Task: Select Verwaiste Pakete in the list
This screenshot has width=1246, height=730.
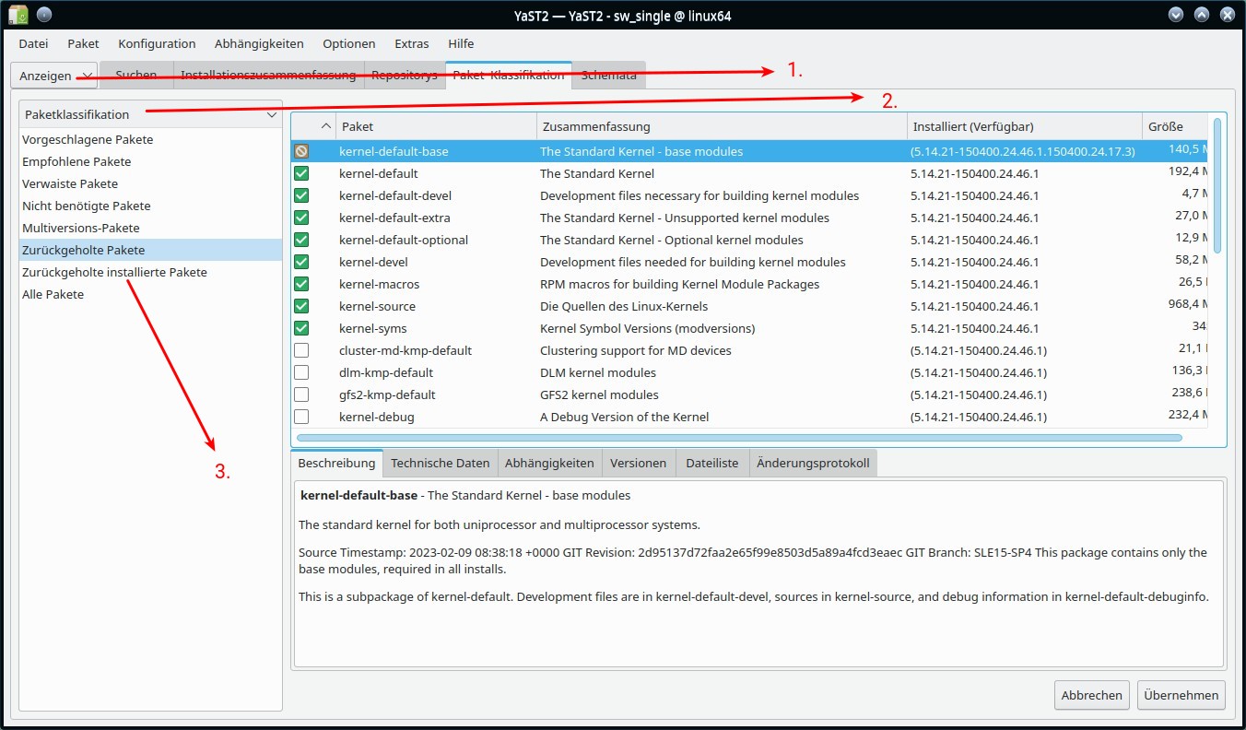Action: (70, 183)
